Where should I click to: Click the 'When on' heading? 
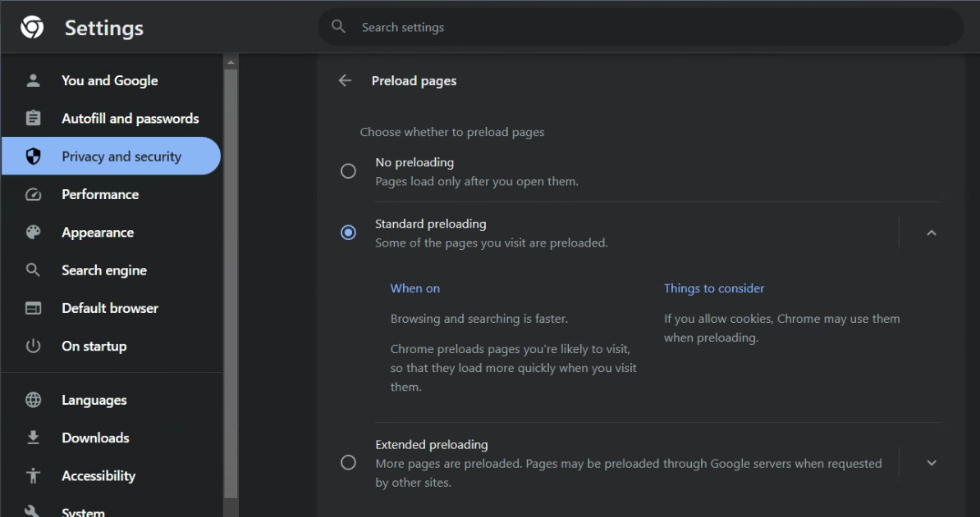click(x=415, y=288)
